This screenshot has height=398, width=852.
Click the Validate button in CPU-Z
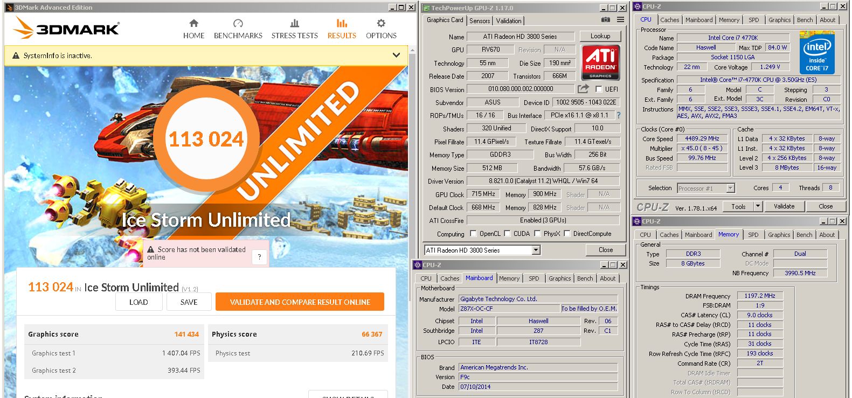coord(784,206)
